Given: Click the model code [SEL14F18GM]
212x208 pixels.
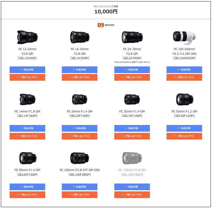Looking at the screenshot, I should click(27, 116).
